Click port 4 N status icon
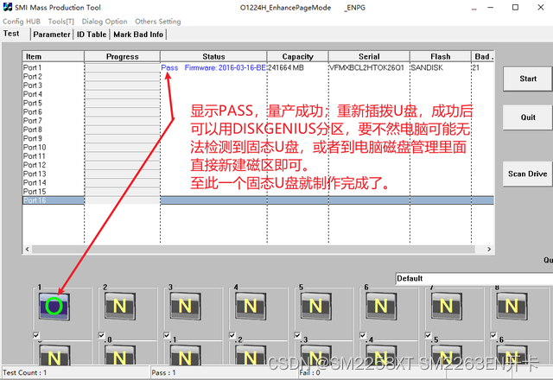This screenshot has width=553, height=380. [251, 306]
